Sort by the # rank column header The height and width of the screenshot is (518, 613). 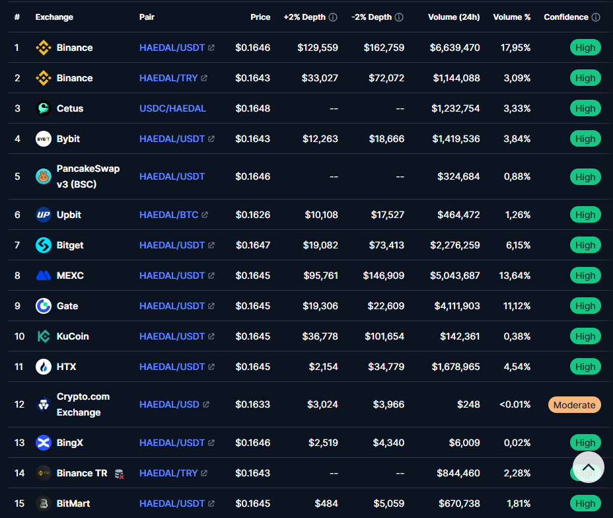pos(17,17)
